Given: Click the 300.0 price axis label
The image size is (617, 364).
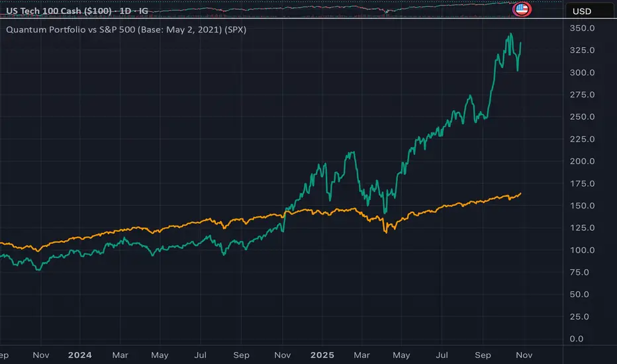Looking at the screenshot, I should pyautogui.click(x=582, y=72).
